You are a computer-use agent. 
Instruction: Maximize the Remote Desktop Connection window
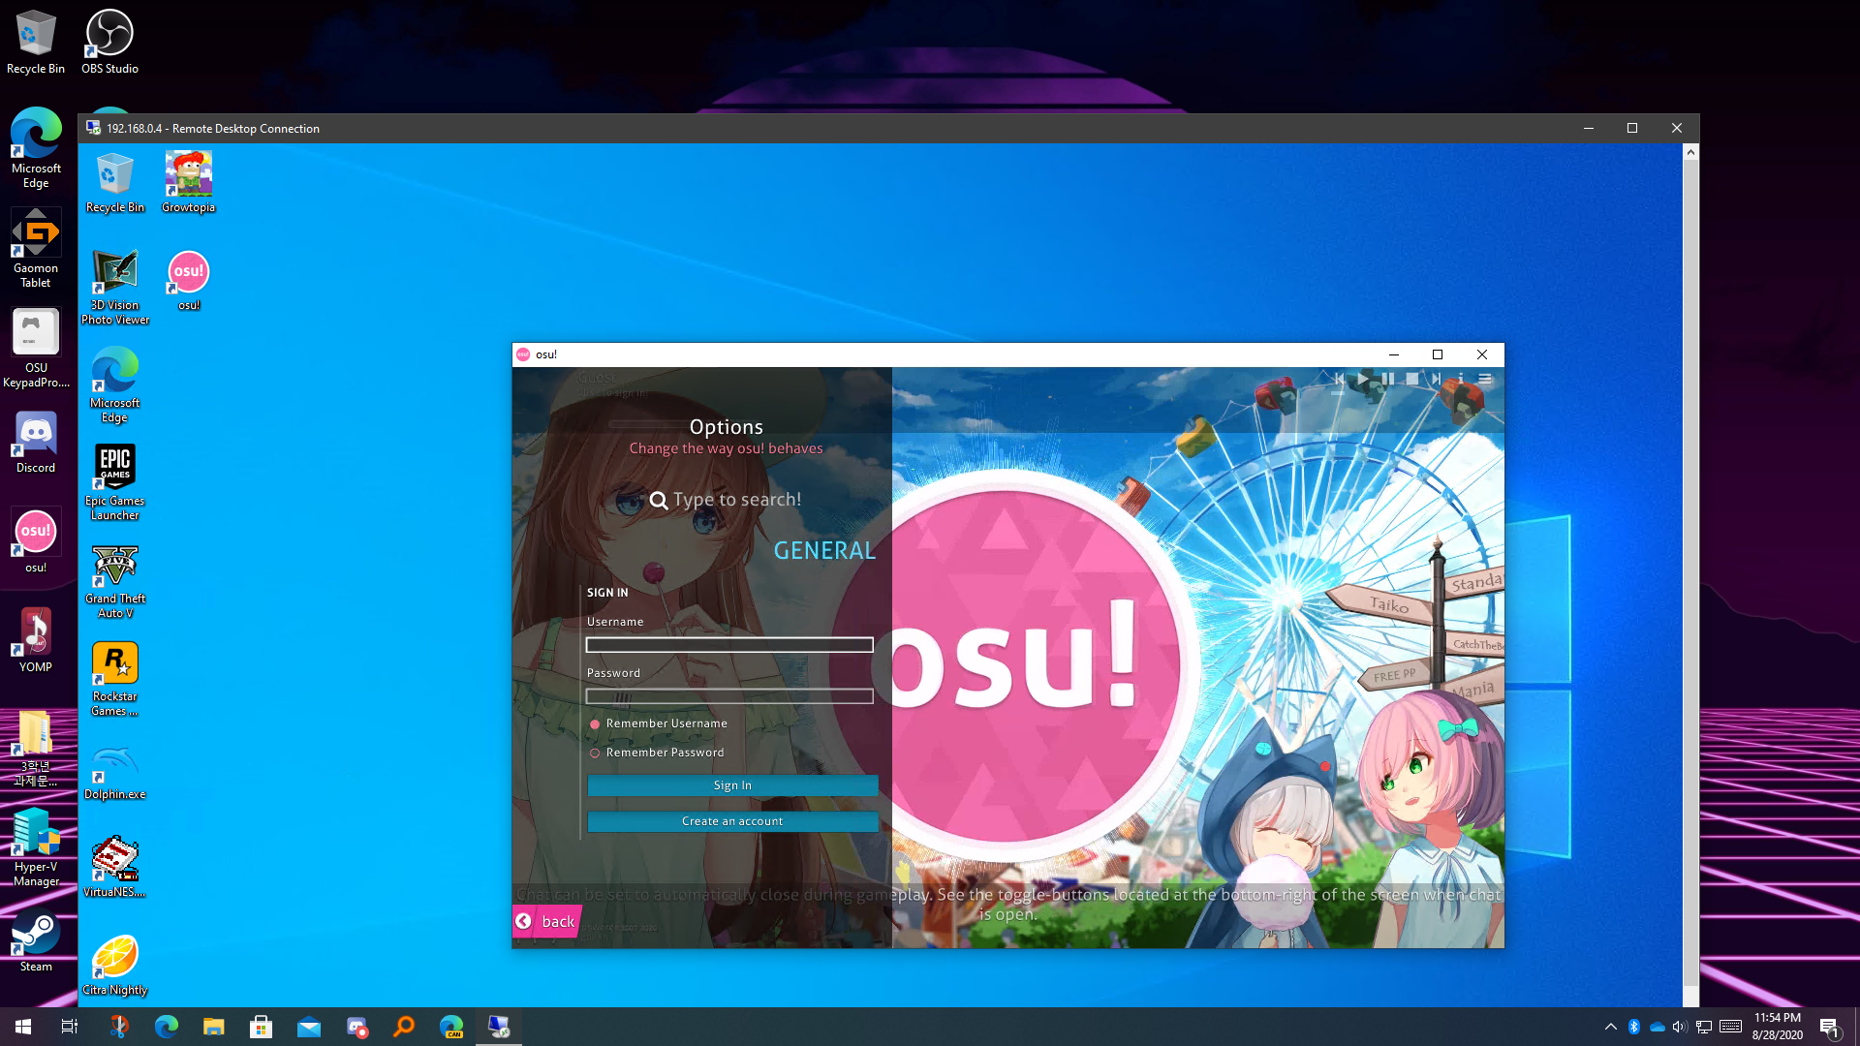coord(1632,128)
